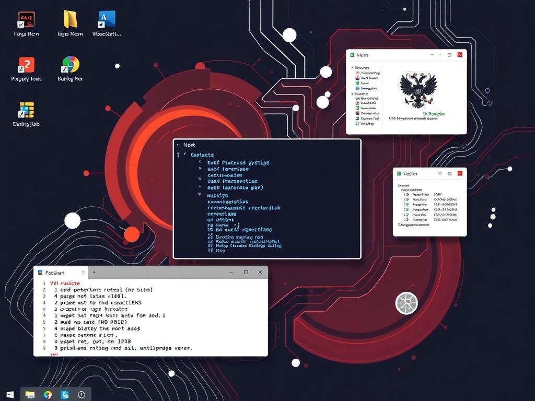Launch the Chrome desktop shortcut

click(x=70, y=65)
